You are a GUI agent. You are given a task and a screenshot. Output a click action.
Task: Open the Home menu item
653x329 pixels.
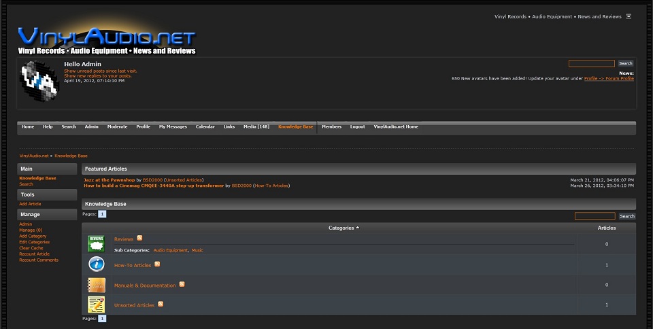[x=28, y=126]
